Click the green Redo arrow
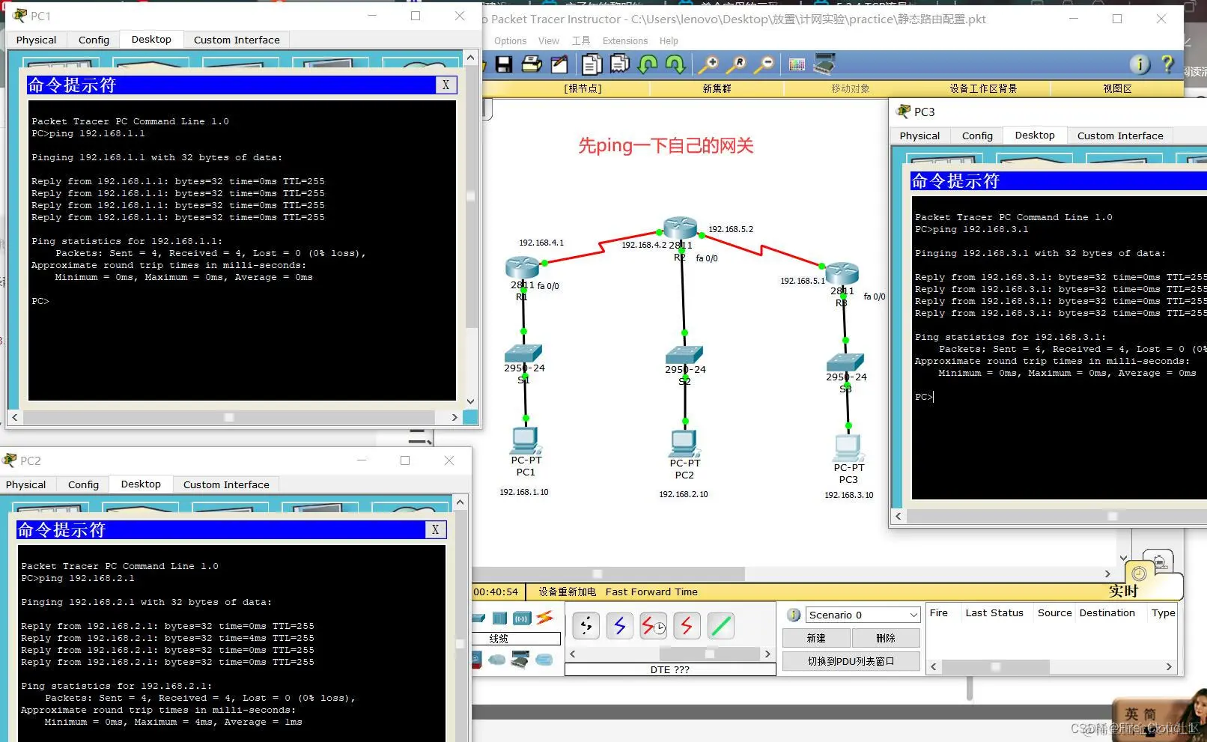Image resolution: width=1207 pixels, height=742 pixels. (675, 64)
